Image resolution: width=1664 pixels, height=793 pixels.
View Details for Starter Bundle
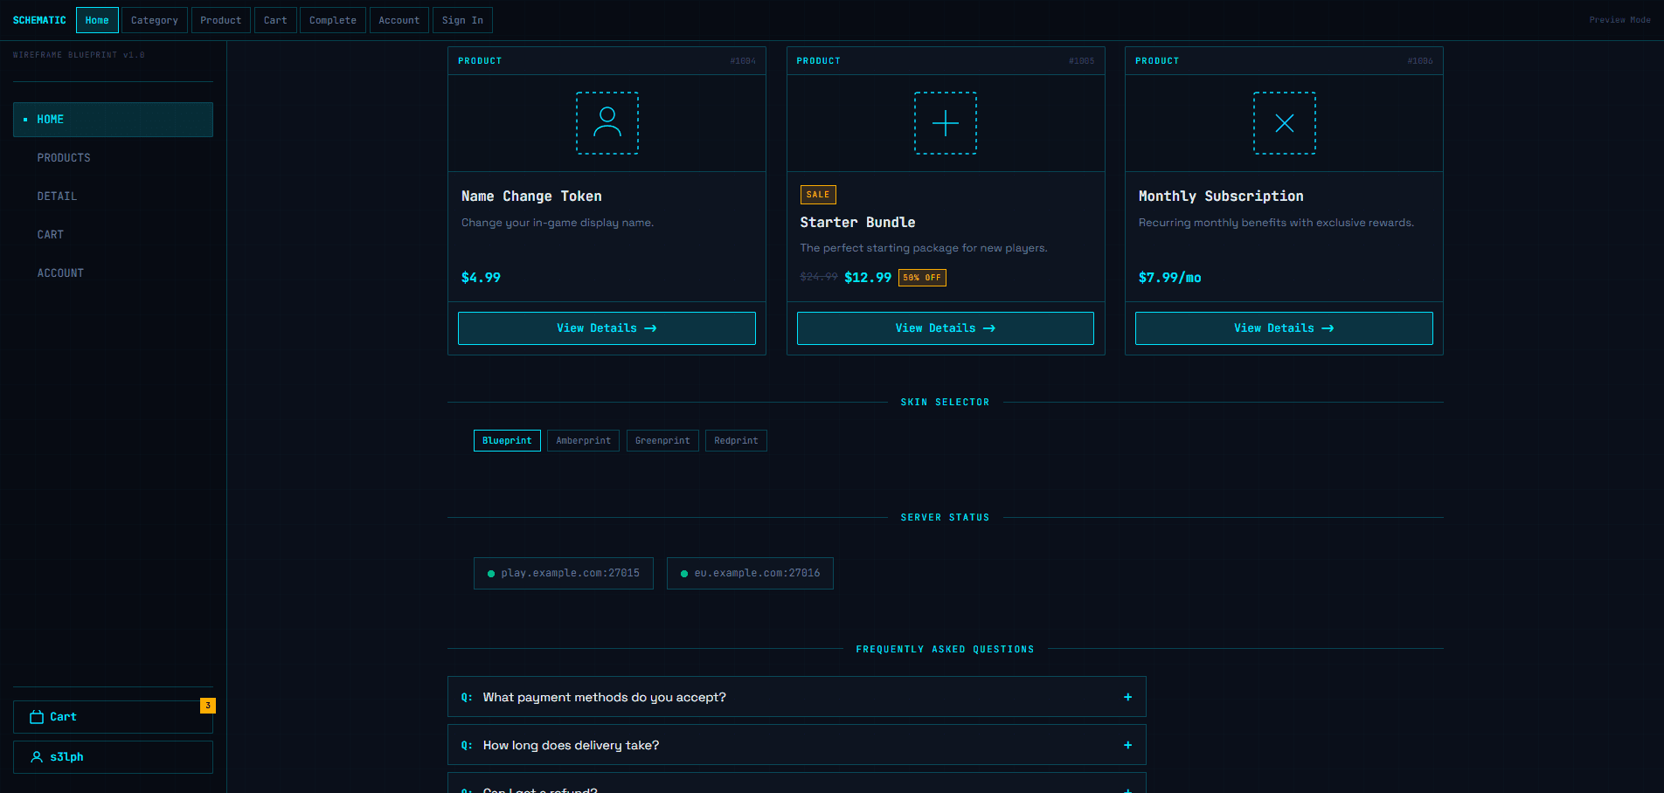point(946,328)
